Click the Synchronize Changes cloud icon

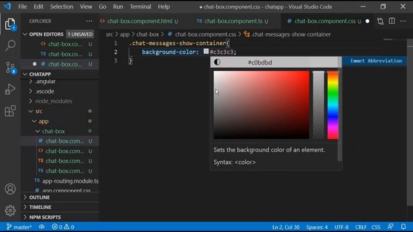(41, 227)
